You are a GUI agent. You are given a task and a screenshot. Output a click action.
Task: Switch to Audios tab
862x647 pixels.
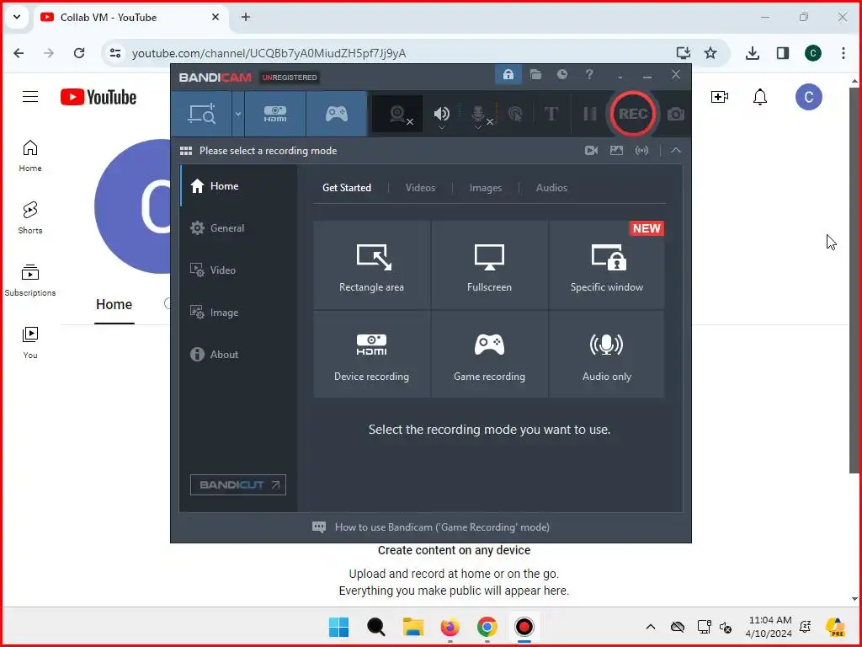[x=551, y=188]
